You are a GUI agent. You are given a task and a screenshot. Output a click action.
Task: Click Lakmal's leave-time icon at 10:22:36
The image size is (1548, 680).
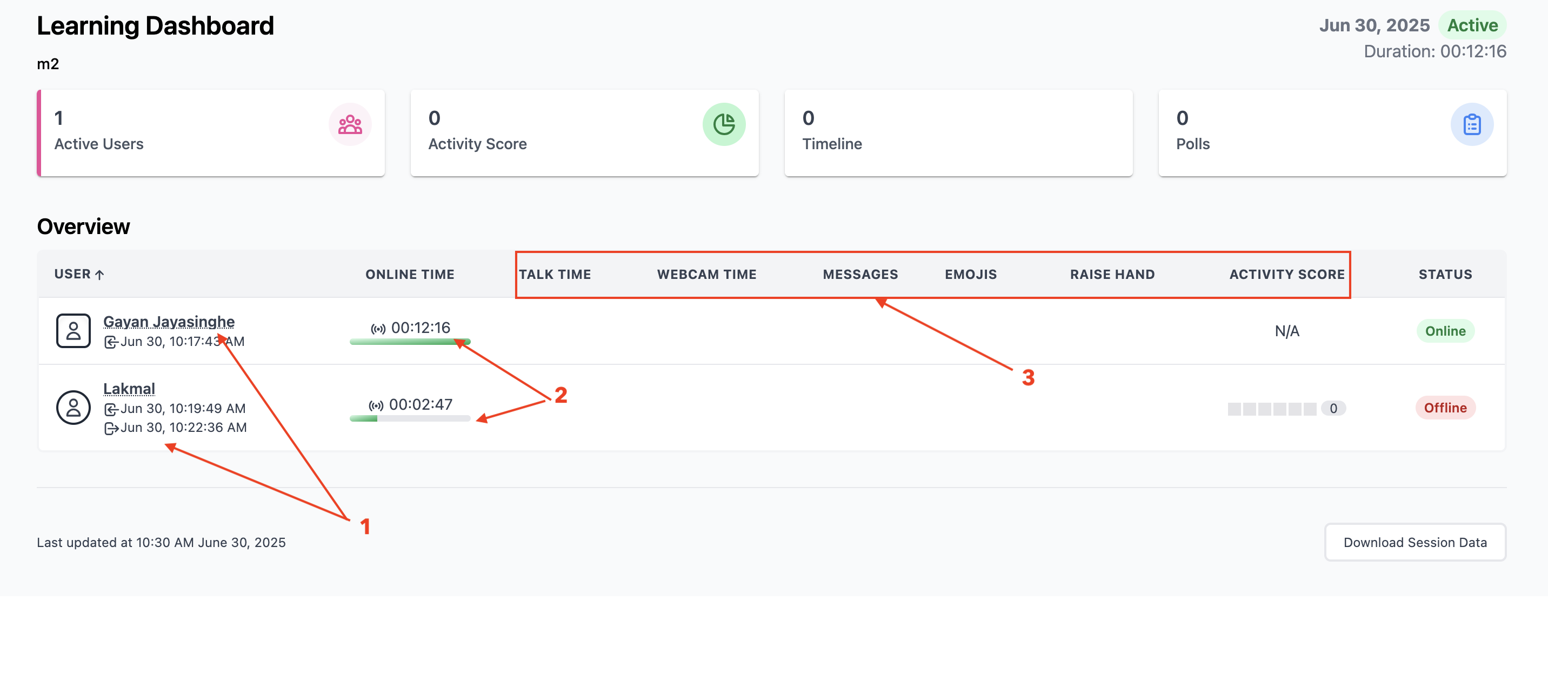pos(111,428)
